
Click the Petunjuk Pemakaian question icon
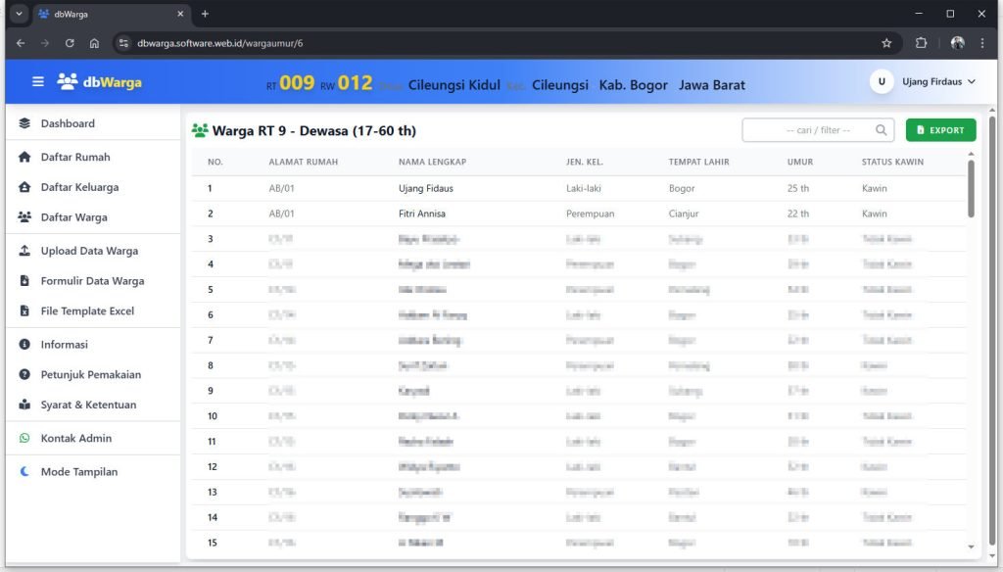24,374
